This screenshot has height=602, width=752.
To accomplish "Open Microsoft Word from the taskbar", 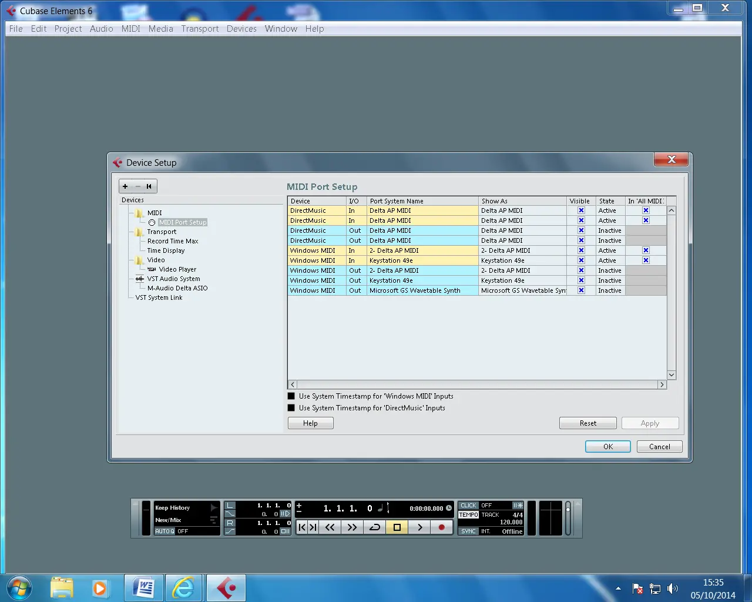I will point(143,587).
